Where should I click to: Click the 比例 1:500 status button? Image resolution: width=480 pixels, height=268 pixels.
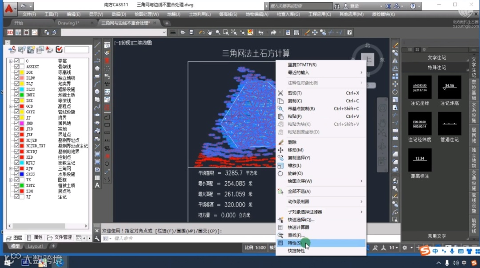coord(255,248)
